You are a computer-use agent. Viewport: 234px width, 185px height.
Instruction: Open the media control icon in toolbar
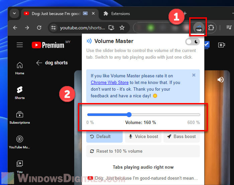[229, 27]
